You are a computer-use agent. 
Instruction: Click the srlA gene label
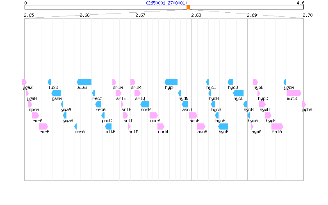tap(118, 88)
